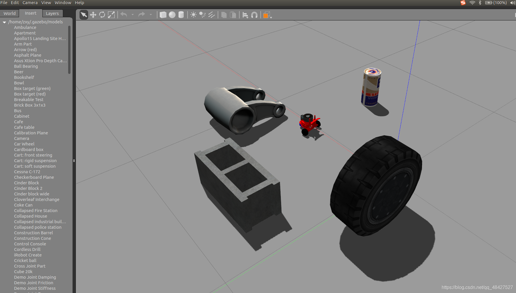Click the car wheel model in scene
Screen dimensions: 516x293
(376, 185)
